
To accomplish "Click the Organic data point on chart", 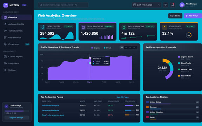I will pos(90,58).
